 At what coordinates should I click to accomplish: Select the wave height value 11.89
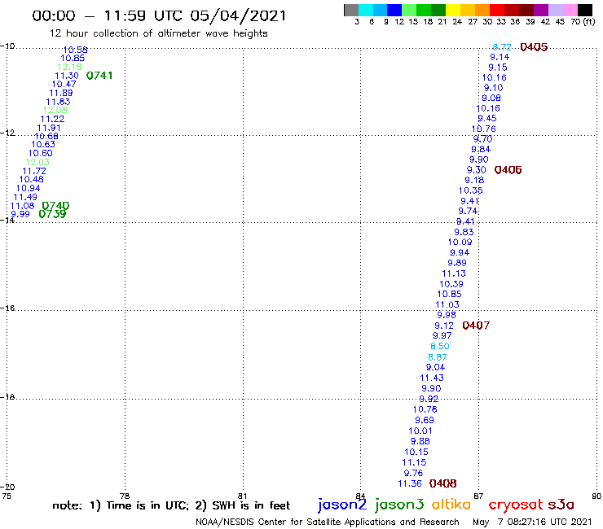click(61, 93)
